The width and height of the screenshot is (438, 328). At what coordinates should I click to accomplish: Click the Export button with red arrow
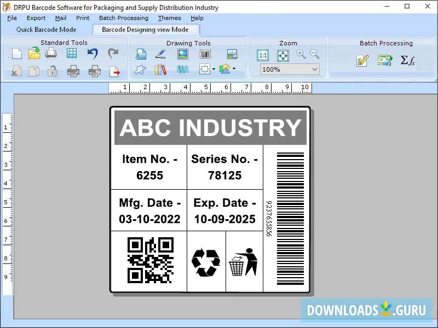[116, 70]
